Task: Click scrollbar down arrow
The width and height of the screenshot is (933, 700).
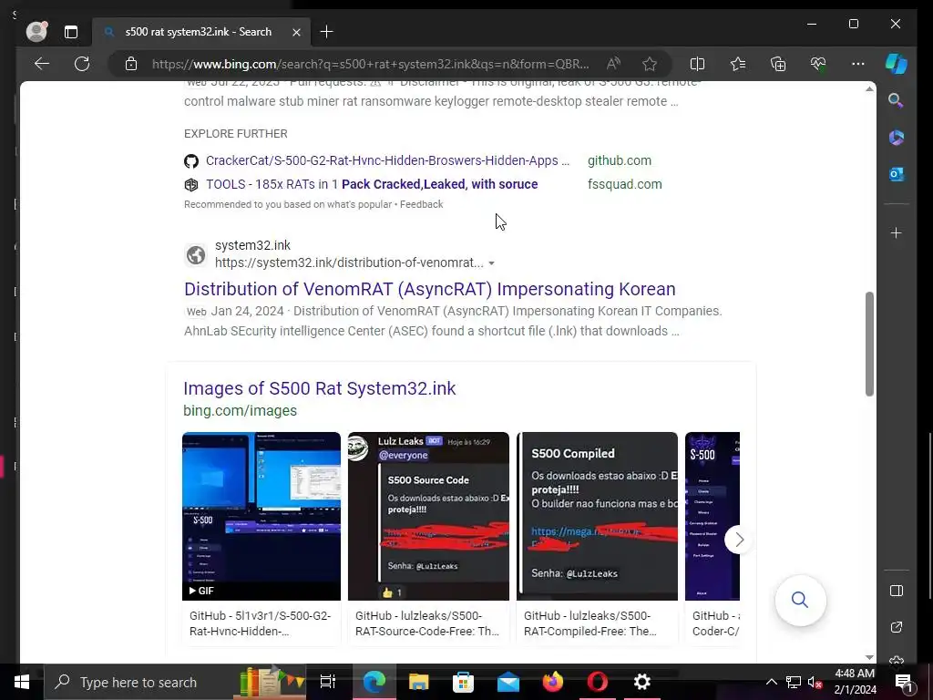Action: (x=869, y=657)
